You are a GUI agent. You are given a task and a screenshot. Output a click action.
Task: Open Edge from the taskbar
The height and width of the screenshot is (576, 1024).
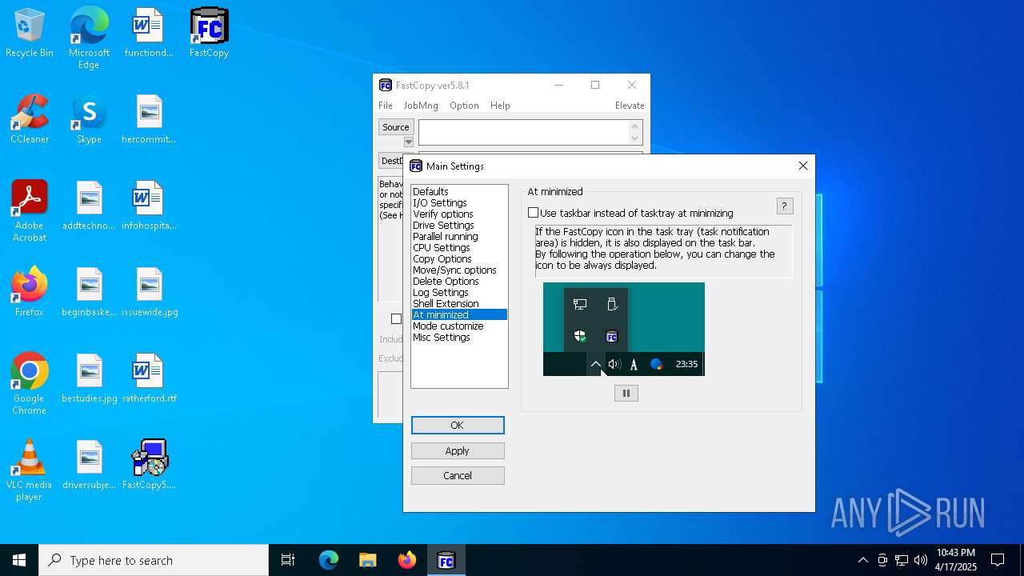point(329,560)
